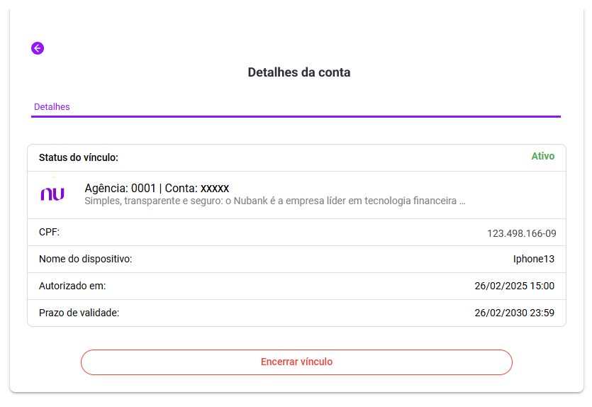Image resolution: width=592 pixels, height=407 pixels.
Task: Click the Autorizado em label
Action: [x=72, y=286]
